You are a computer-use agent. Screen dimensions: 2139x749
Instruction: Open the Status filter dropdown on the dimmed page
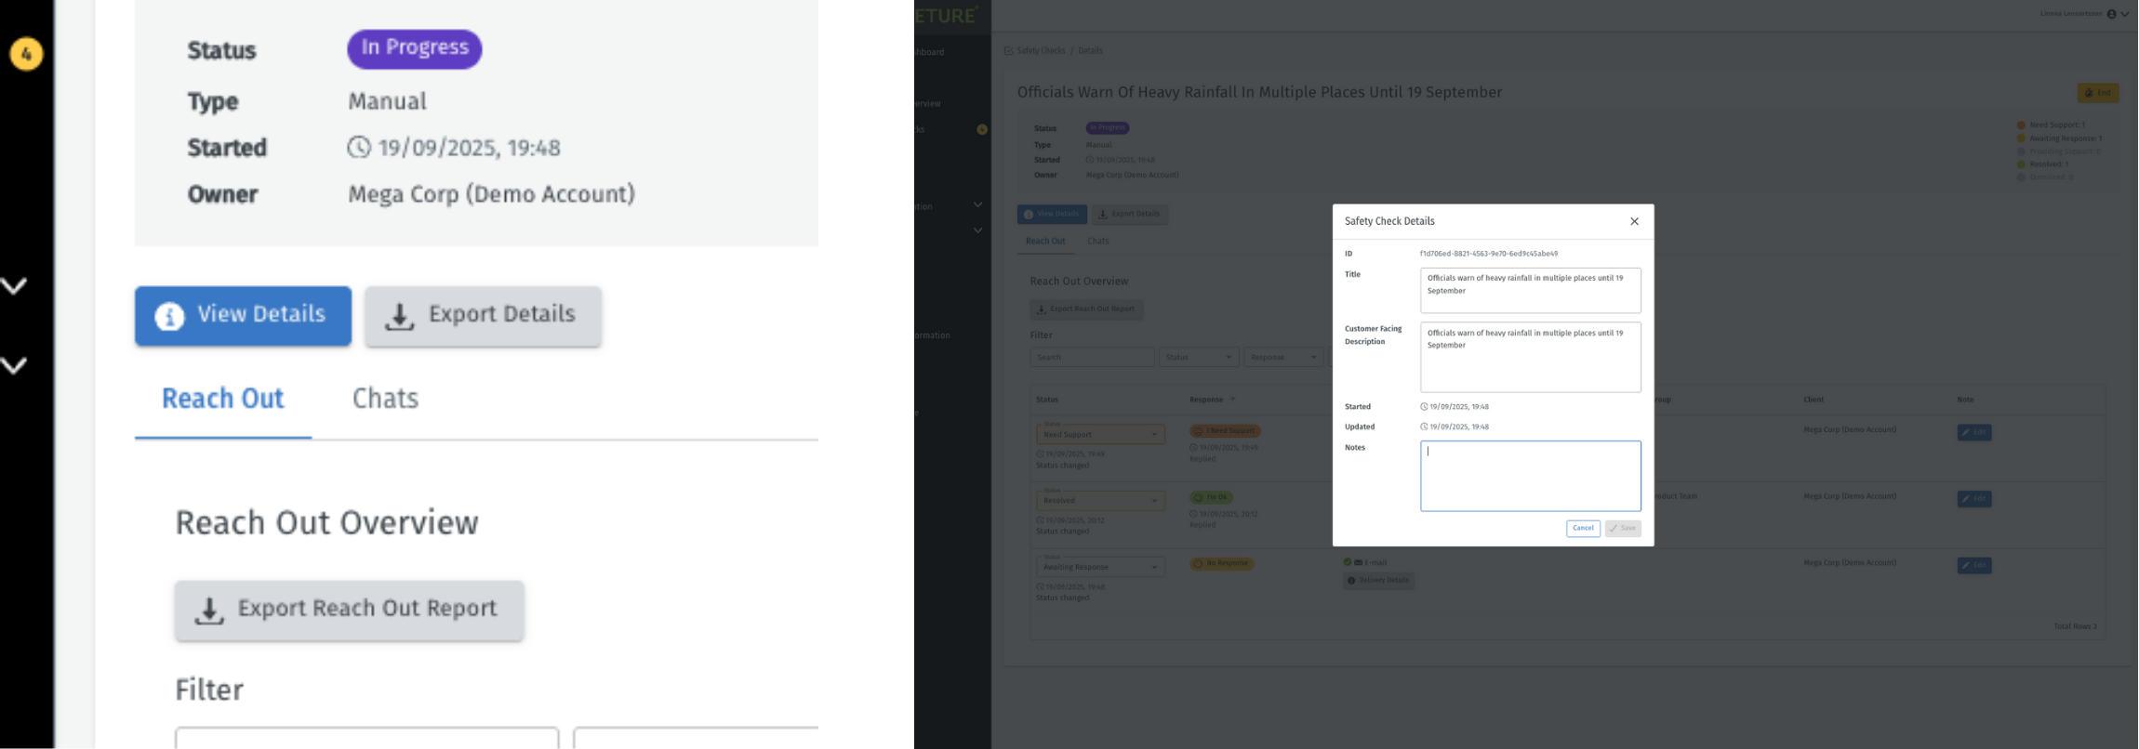[x=1199, y=358]
